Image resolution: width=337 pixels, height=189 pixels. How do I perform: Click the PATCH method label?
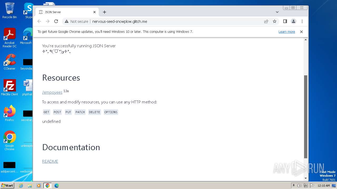pyautogui.click(x=80, y=112)
